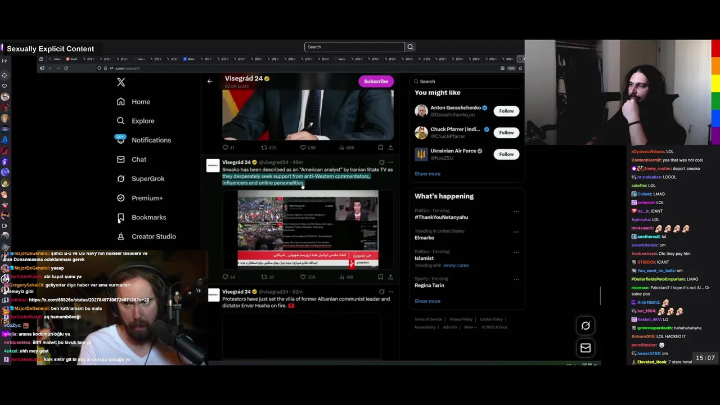Click the top overlay Search box
Screen dimensions: 720x405
354,47
